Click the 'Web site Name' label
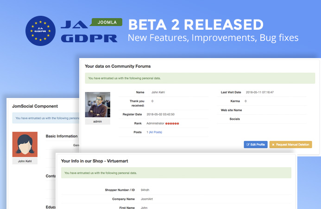This screenshot has width=321, height=209. (231, 110)
